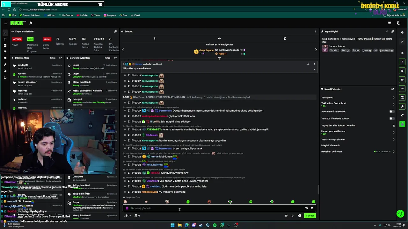Send message with Gönder button

310,216
